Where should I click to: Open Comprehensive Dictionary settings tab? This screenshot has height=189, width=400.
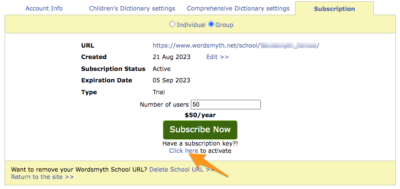(238, 8)
